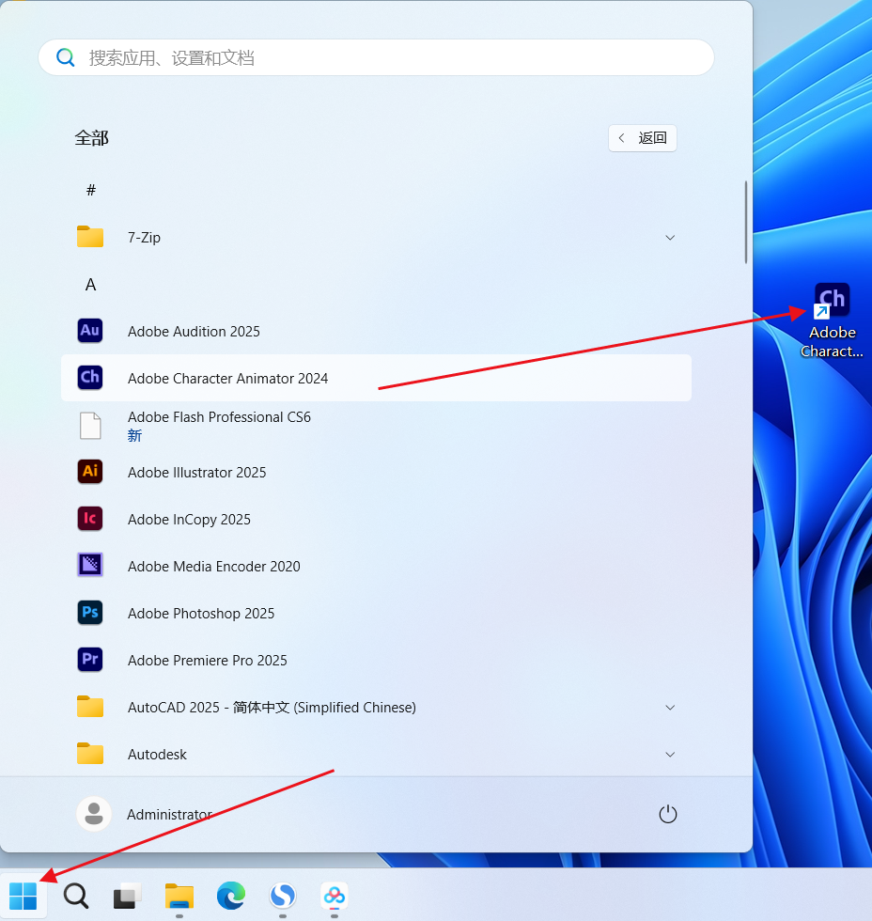This screenshot has width=872, height=921.
Task: Click the Adobe Character Animator Ch icon in list
Action: click(x=90, y=378)
